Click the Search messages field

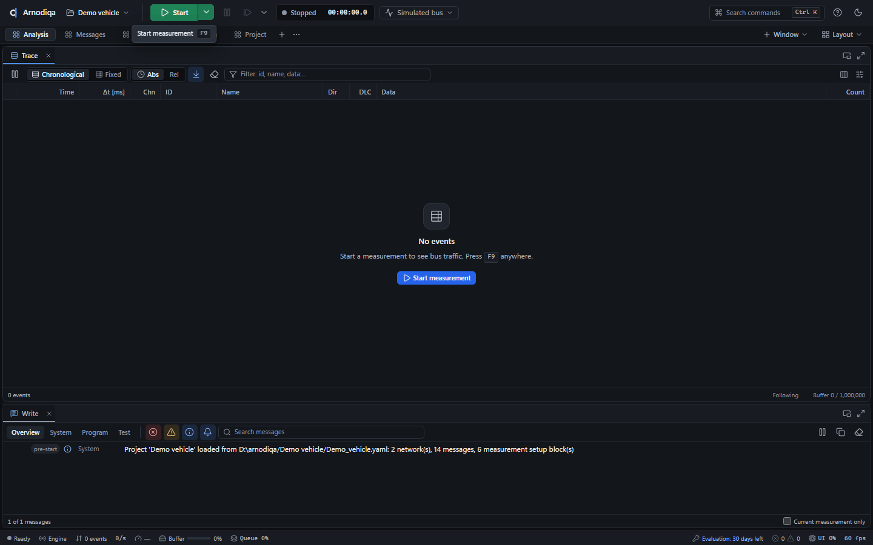pos(321,432)
